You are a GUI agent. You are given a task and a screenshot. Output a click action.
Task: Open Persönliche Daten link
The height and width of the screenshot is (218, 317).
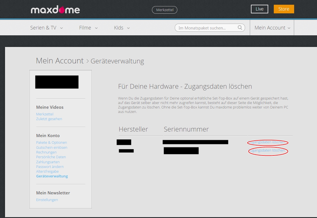pyautogui.click(x=51, y=157)
